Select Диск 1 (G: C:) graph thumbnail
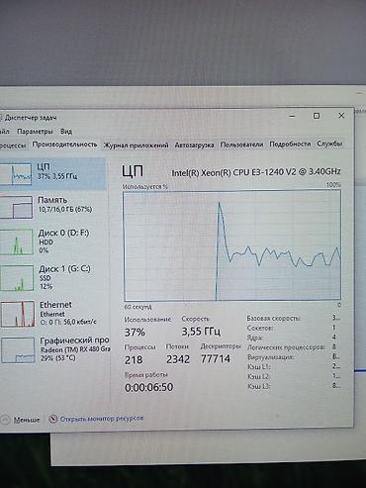 [17, 278]
